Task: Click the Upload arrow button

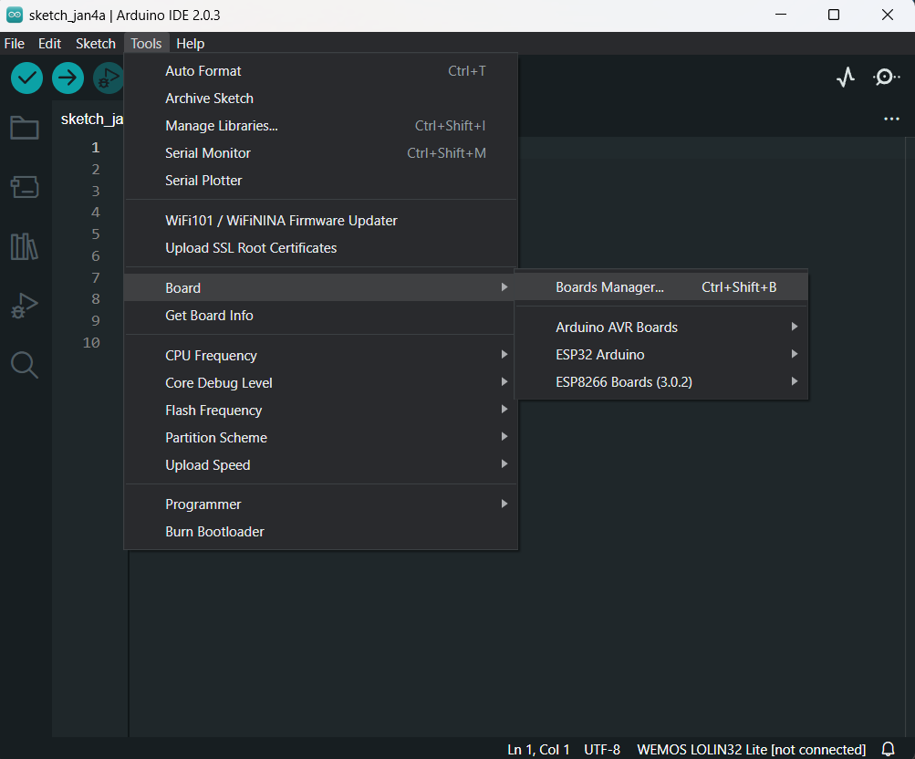Action: pyautogui.click(x=68, y=78)
